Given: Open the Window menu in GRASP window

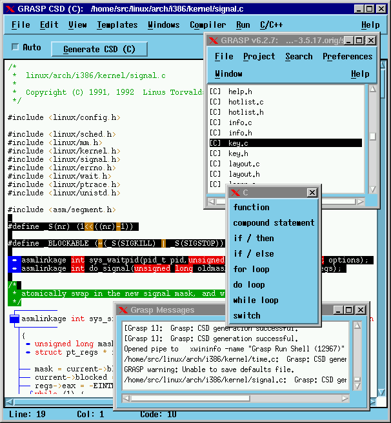Looking at the screenshot, I should click(228, 74).
